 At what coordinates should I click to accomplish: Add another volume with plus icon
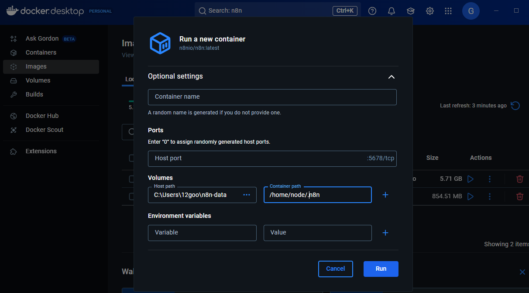pyautogui.click(x=385, y=195)
